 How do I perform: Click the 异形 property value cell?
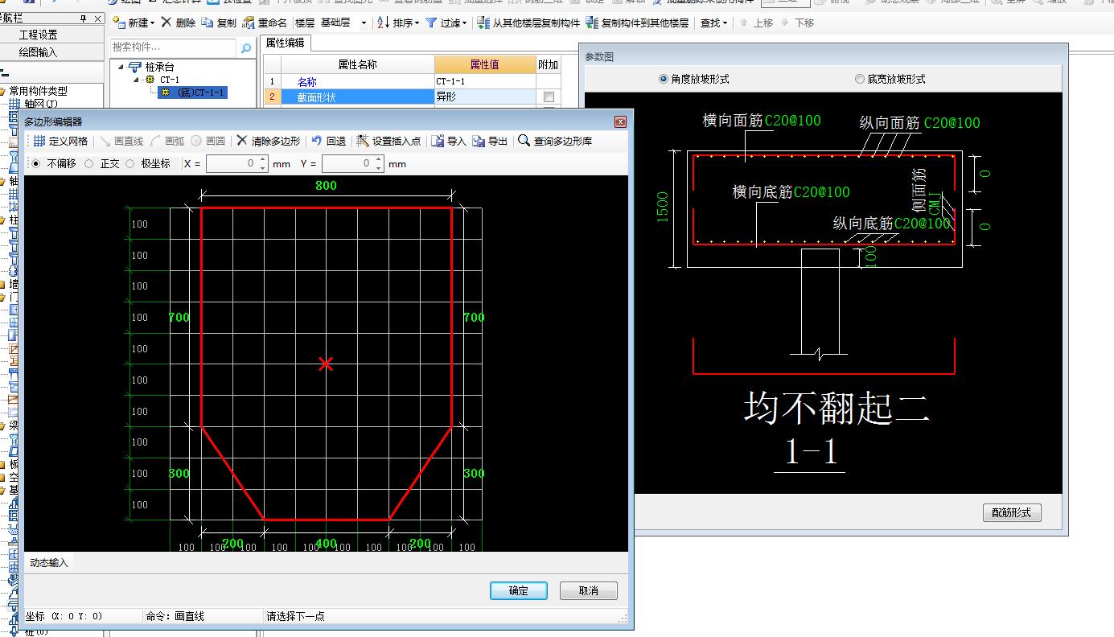coord(485,97)
